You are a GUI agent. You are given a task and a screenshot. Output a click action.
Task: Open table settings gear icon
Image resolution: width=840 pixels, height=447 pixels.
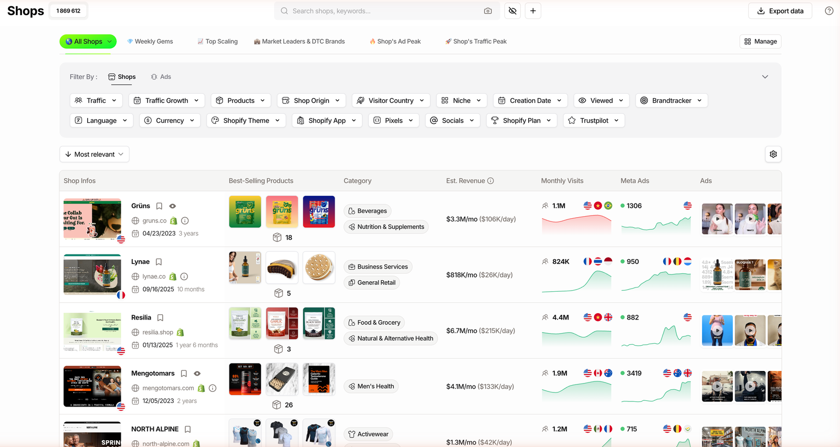pos(773,154)
